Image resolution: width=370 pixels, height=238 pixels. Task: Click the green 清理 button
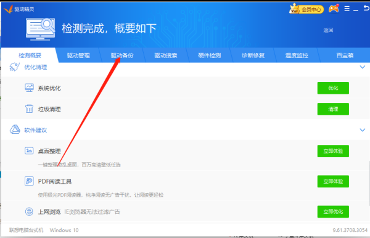click(333, 109)
